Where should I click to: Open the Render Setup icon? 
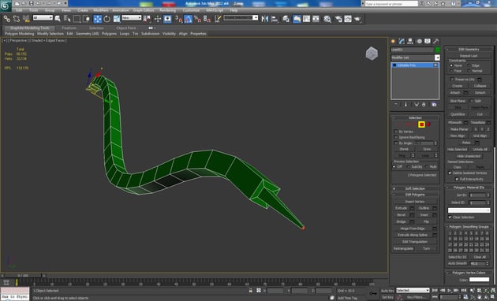point(338,19)
